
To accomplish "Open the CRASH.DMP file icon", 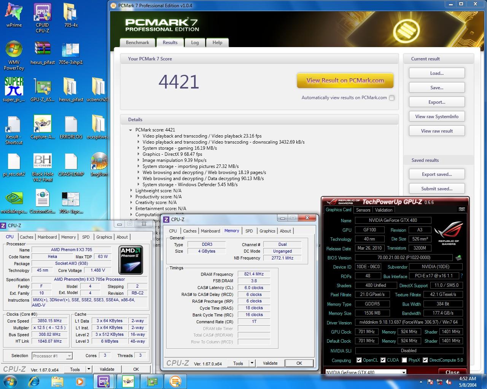I will pos(71,164).
